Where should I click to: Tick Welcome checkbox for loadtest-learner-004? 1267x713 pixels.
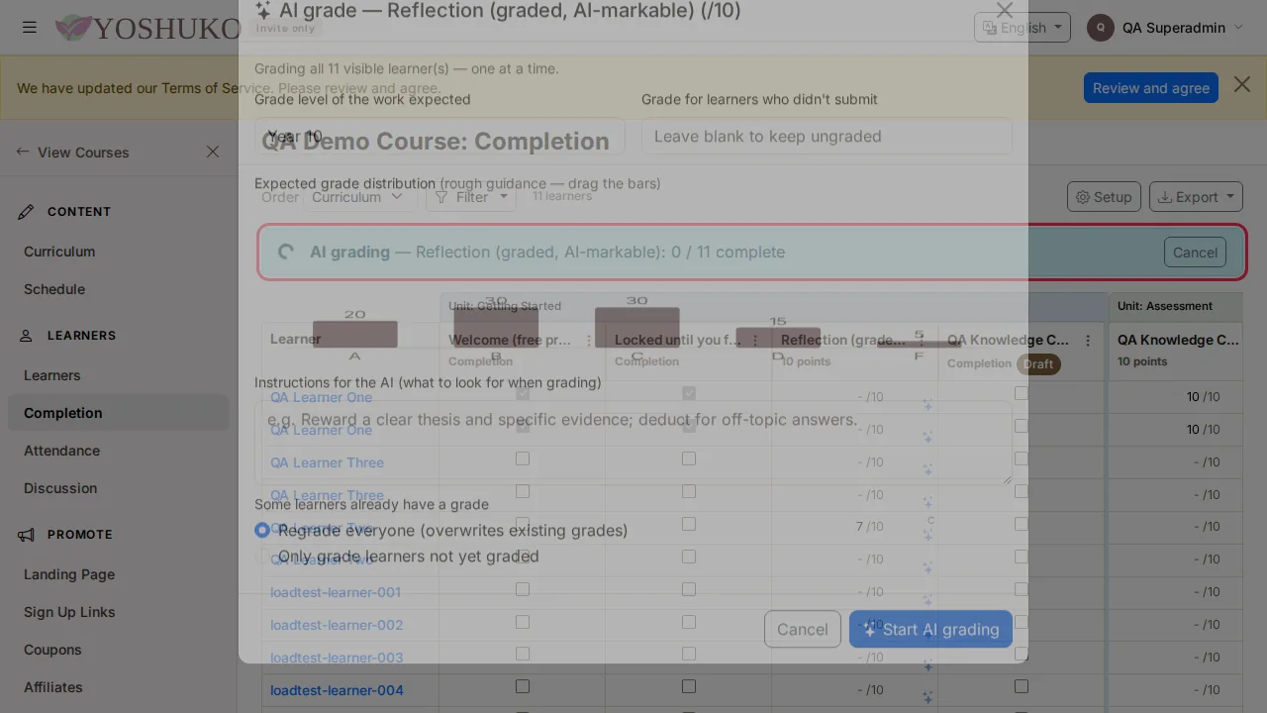pyautogui.click(x=523, y=686)
